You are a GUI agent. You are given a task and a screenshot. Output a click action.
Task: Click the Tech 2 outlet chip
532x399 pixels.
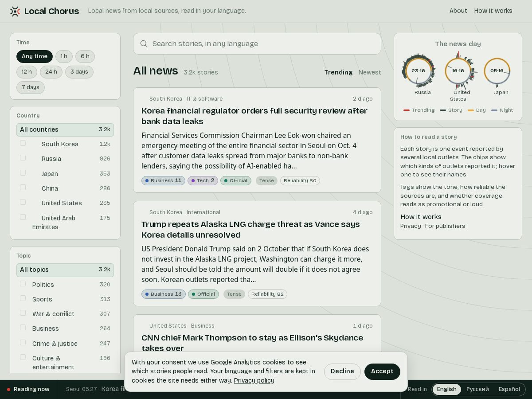pyautogui.click(x=203, y=180)
